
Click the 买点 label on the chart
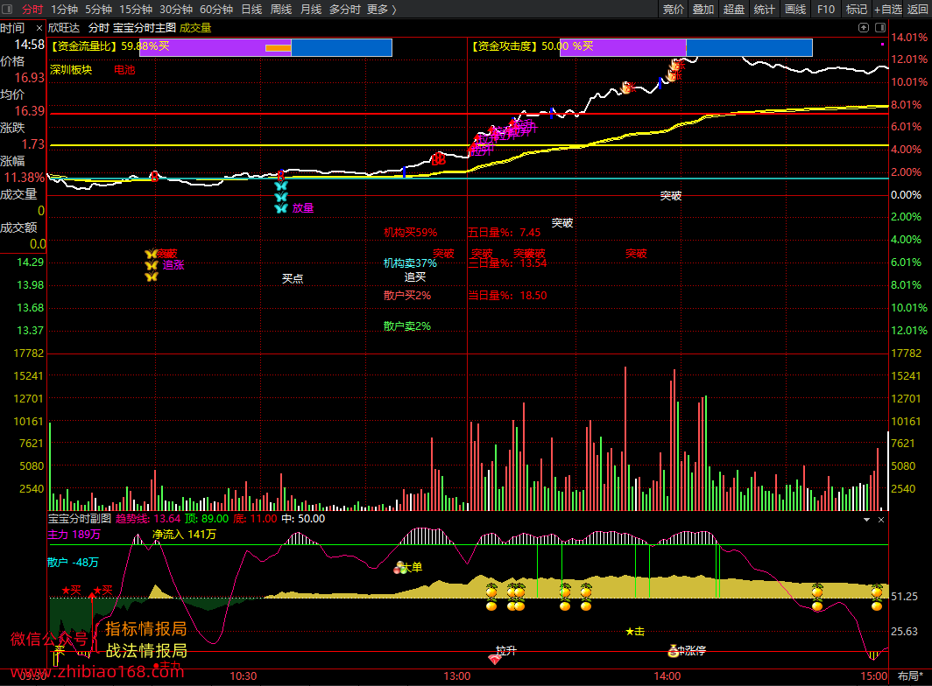pos(293,278)
